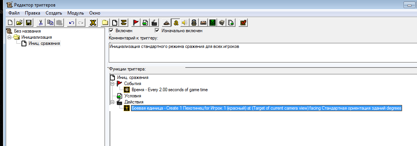The height and width of the screenshot is (146, 417).
Task: Add a new action with the clapperboard icon
Action: [x=154, y=22]
